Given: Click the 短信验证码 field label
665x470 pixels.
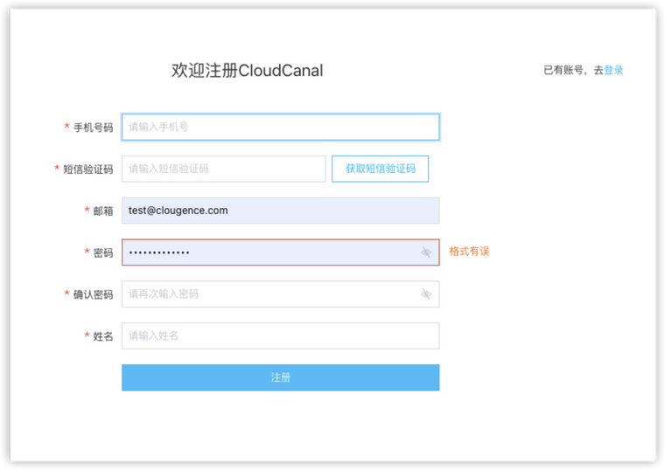Looking at the screenshot, I should [x=87, y=169].
